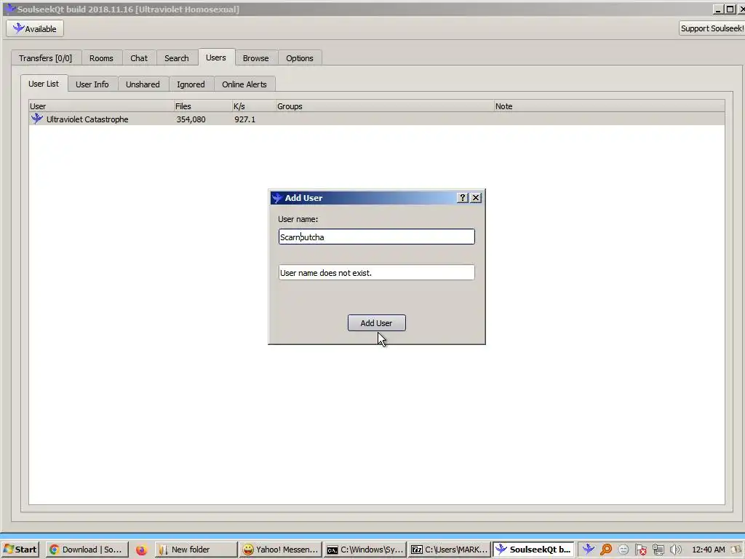Click the SoulseekQt taskbar item
745x559 pixels.
533,550
